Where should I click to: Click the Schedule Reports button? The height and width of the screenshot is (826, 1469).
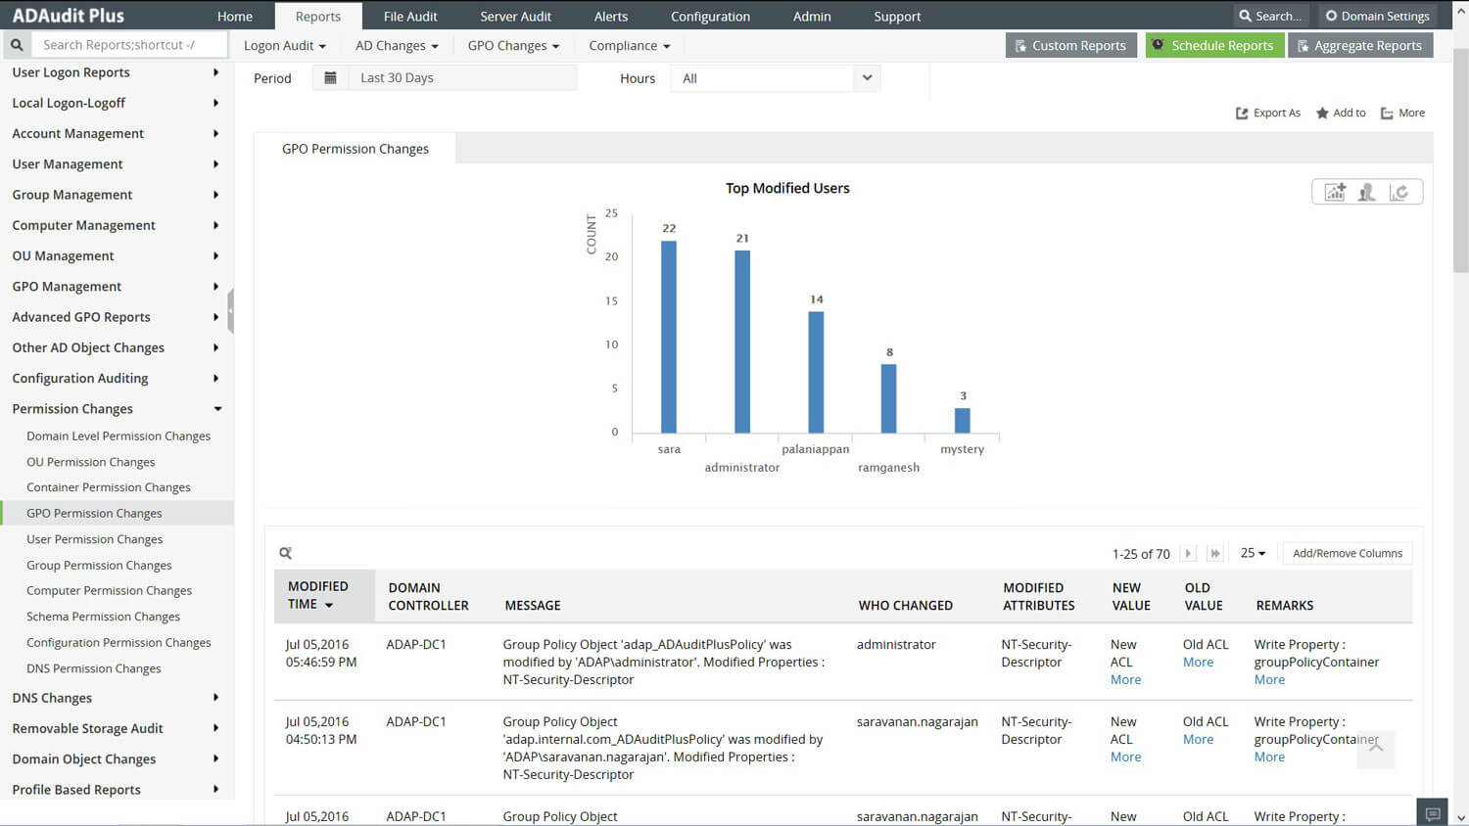(x=1213, y=46)
